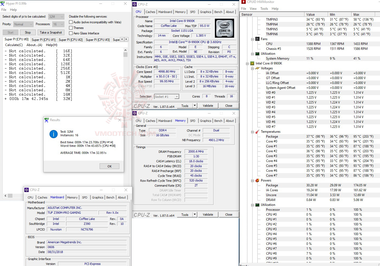380x266 pixels.
Task: Click the CPUID HWMonitor title bar icon
Action: 243,2
